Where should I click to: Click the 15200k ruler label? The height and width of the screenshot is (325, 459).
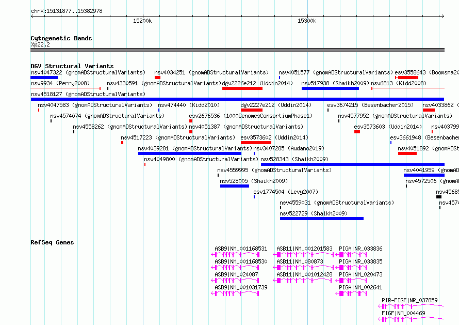pos(142,21)
